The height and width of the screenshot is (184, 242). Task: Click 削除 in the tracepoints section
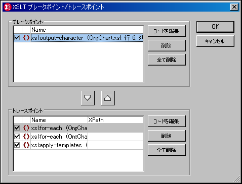point(167,136)
